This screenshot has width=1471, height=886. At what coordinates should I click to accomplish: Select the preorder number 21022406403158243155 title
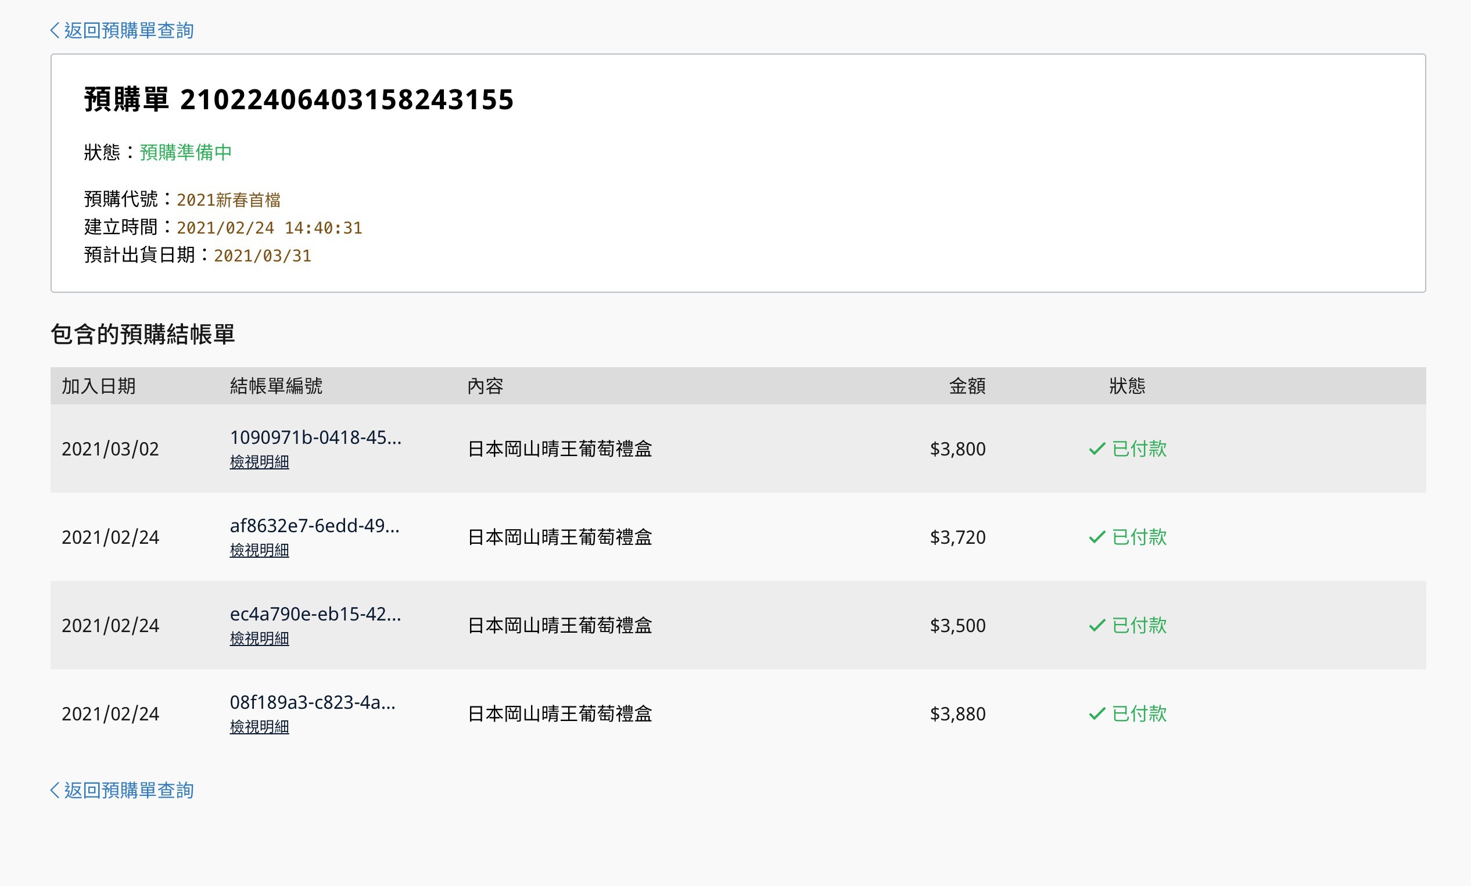pos(348,101)
